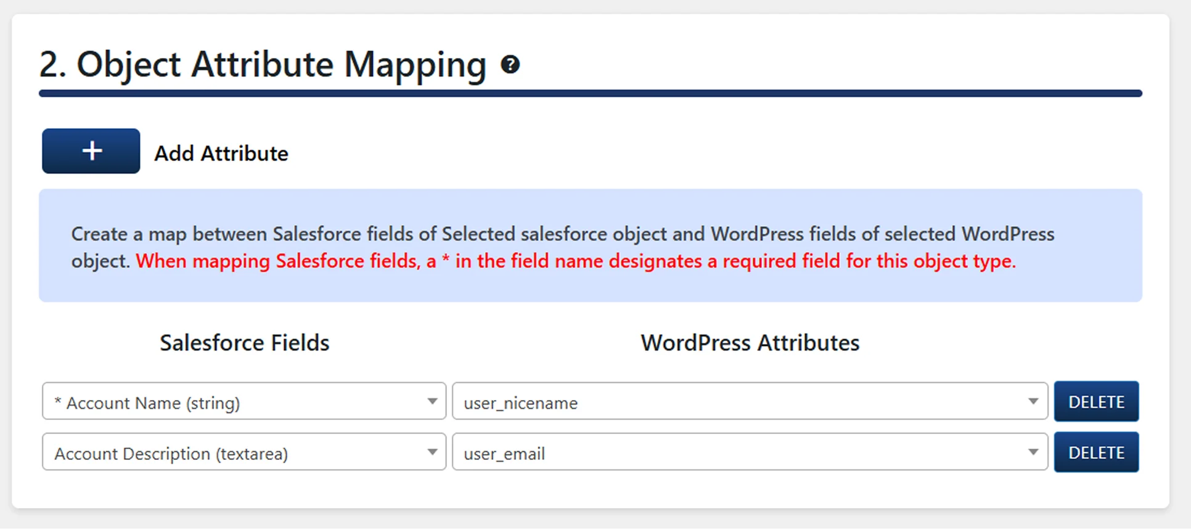Click the Salesforce Fields column heading
The image size is (1191, 529).
click(245, 343)
